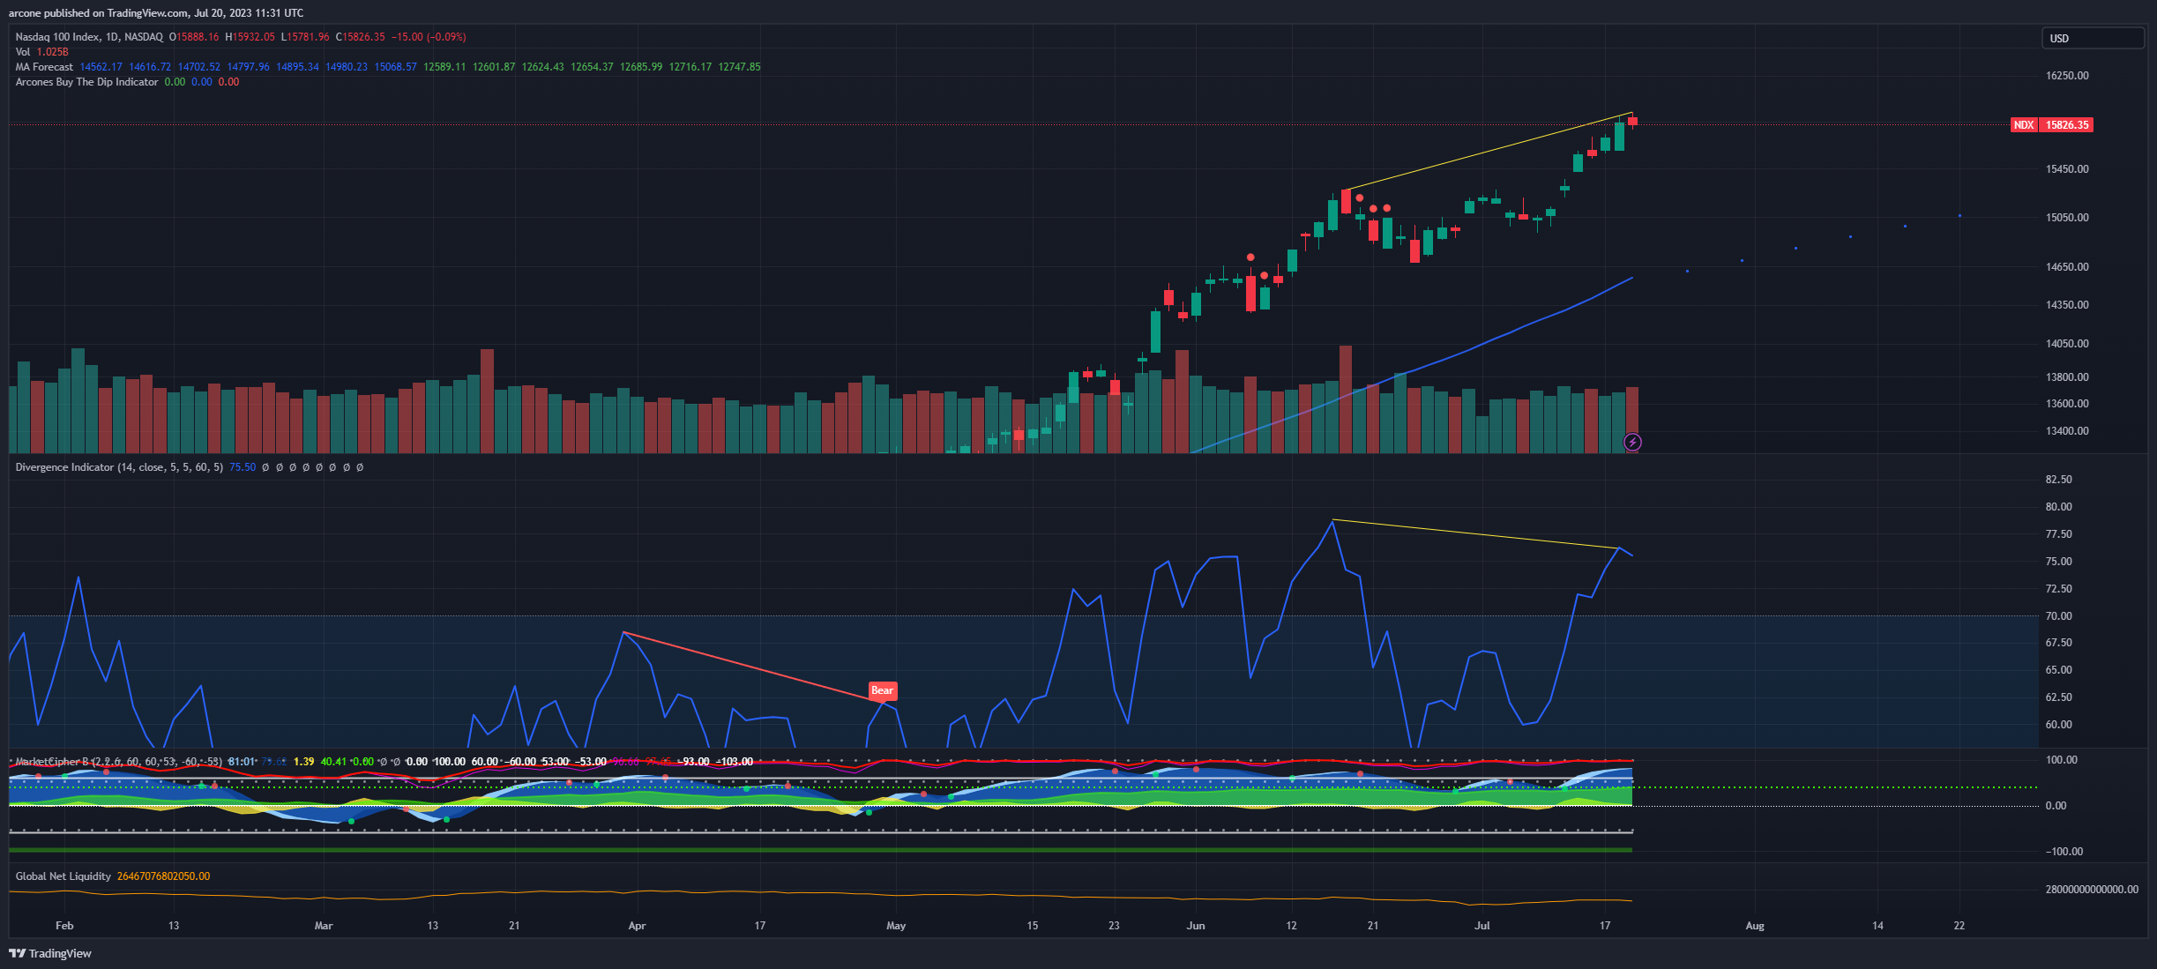Click the closing price C15826.35 in legend
This screenshot has height=969, width=2157.
tap(360, 37)
